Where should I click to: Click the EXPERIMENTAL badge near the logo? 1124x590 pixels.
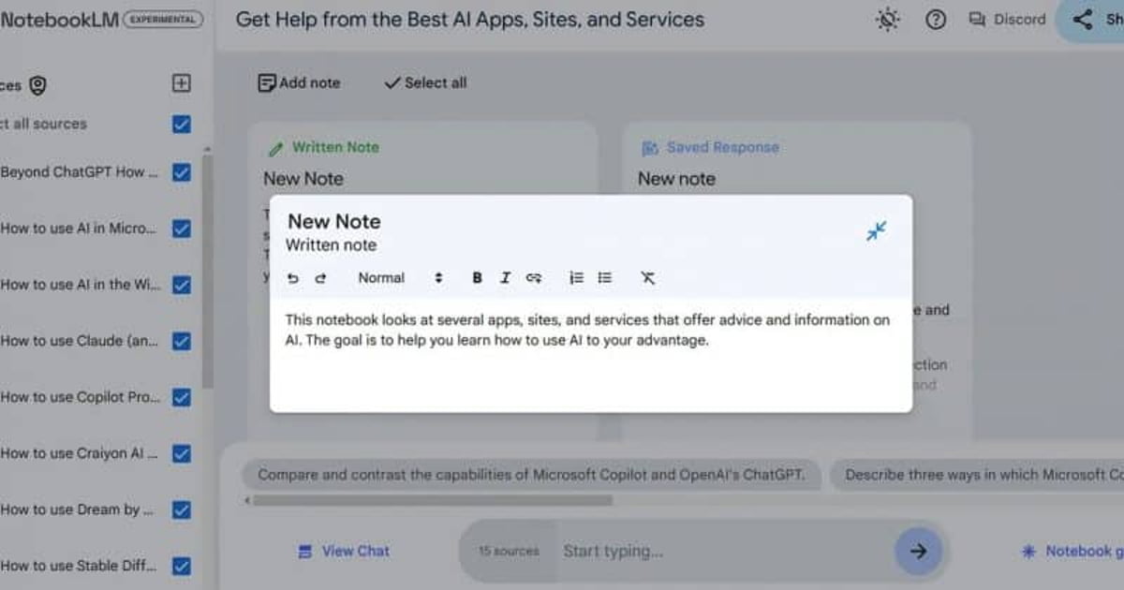click(163, 19)
